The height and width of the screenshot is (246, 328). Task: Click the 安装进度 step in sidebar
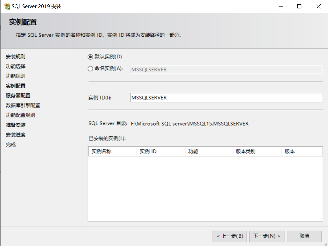click(16, 135)
